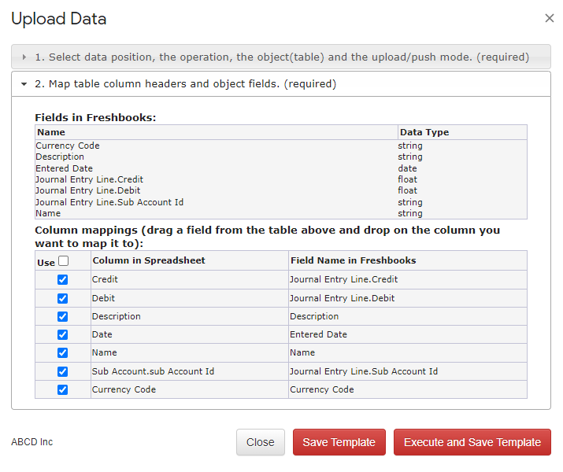563x472 pixels.
Task: Click mapped field Name cell
Action: pyautogui.click(x=408, y=352)
